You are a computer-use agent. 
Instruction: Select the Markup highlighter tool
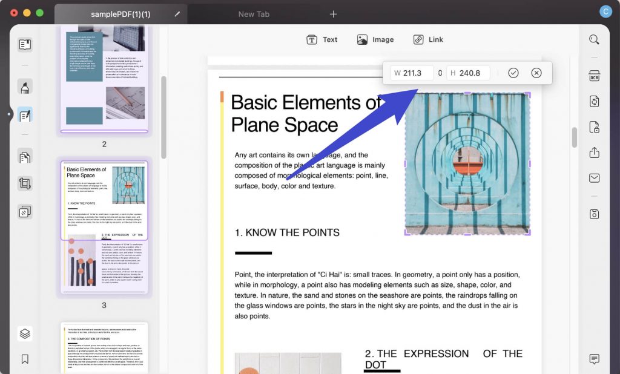24,87
